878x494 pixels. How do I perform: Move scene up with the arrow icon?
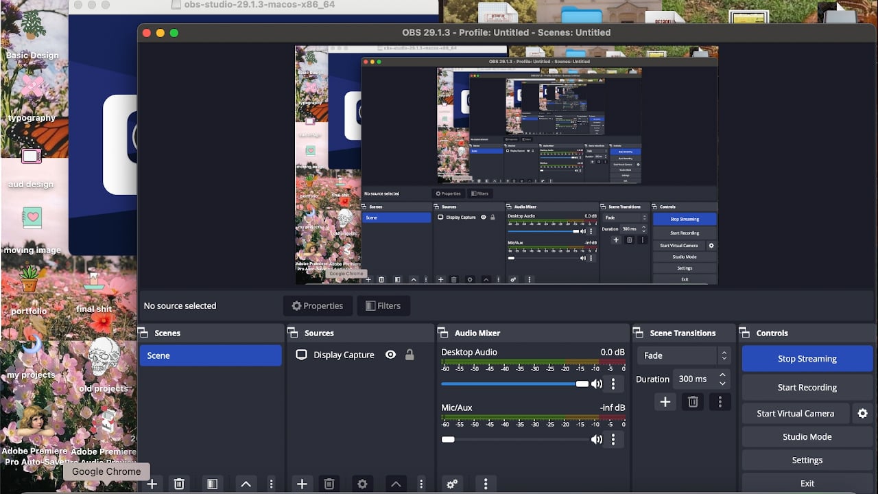246,484
